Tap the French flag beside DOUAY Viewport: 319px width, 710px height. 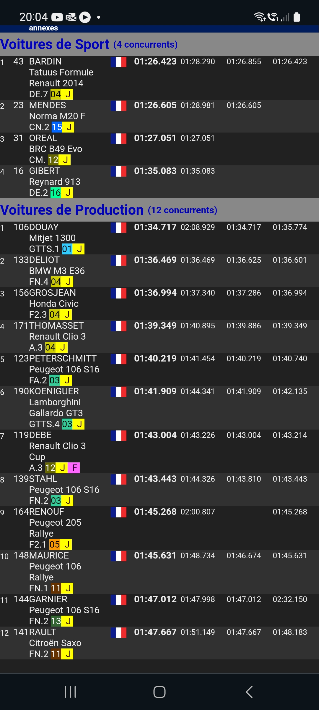(x=119, y=227)
